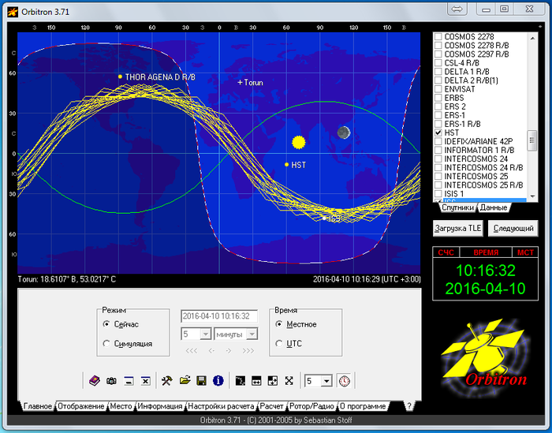Image resolution: width=552 pixels, height=433 pixels.
Task: Enable the ENVISAT satellite checkbox
Action: pyautogui.click(x=438, y=89)
